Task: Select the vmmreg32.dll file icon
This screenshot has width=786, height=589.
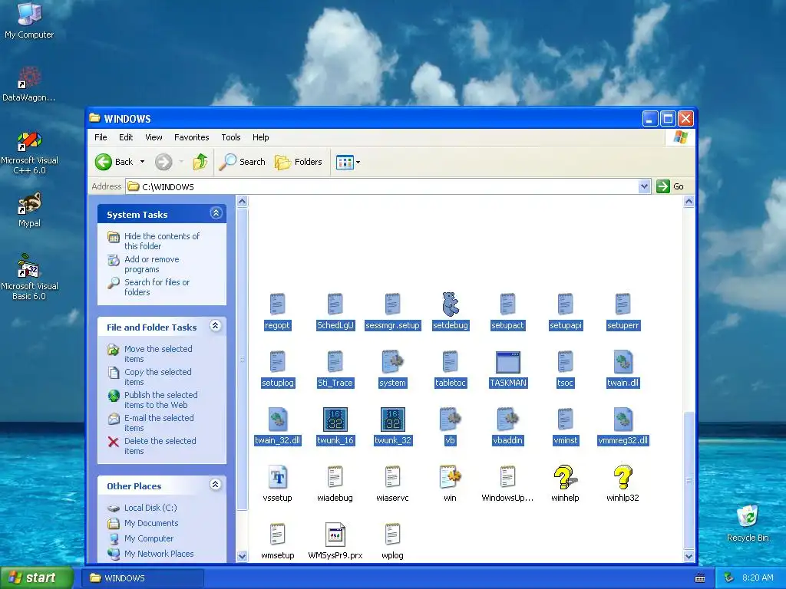Action: pos(623,420)
